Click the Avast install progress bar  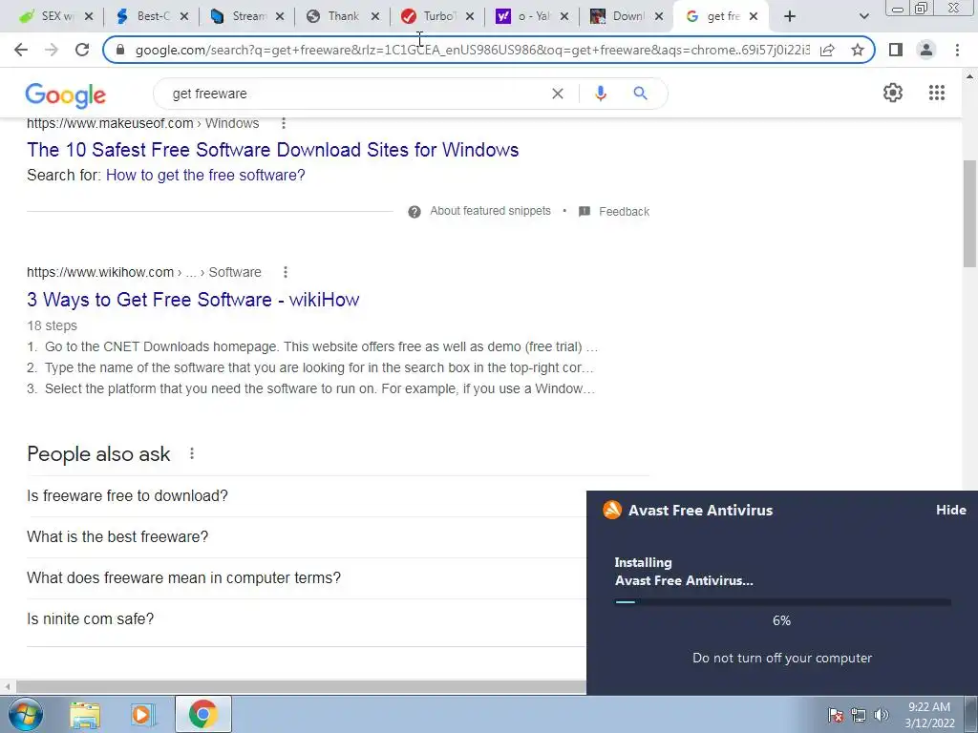click(x=783, y=602)
